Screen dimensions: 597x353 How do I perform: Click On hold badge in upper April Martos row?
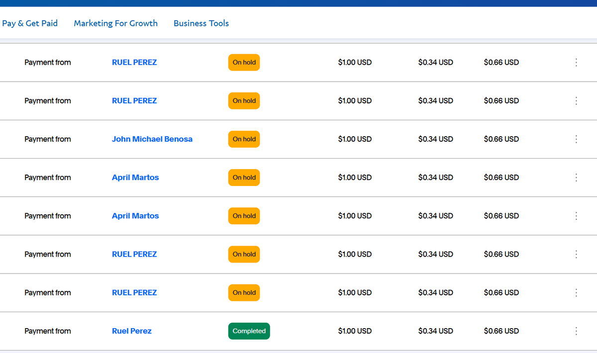[x=244, y=177]
